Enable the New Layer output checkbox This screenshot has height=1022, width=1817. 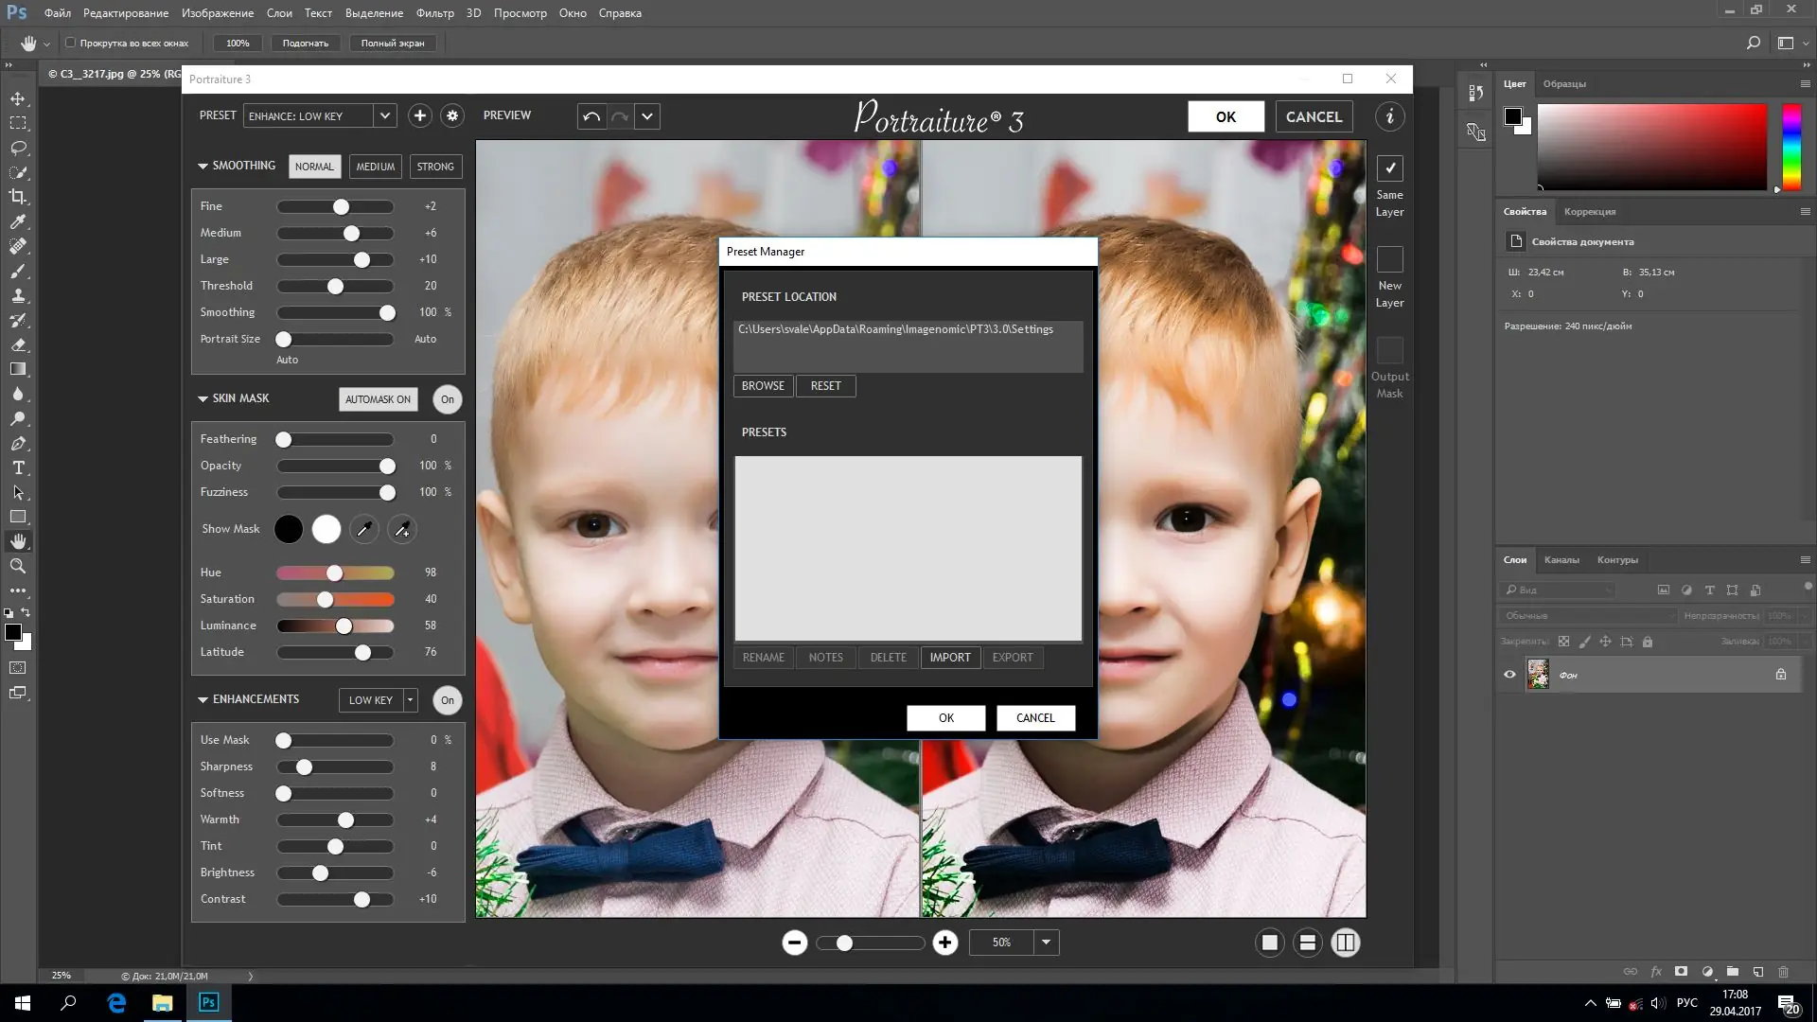pyautogui.click(x=1389, y=260)
